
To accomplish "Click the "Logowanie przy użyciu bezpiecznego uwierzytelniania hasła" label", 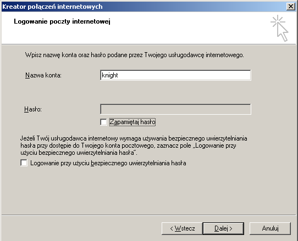I will coord(108,163).
